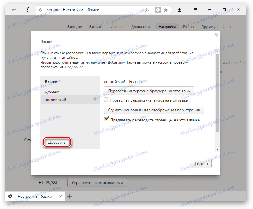
Task: Select the Настройки tab
Action: 167,27
